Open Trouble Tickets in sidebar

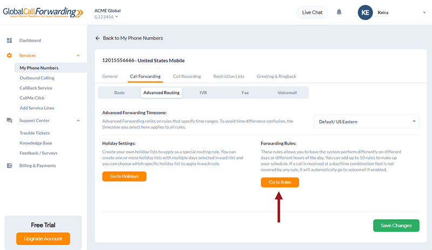tap(35, 133)
